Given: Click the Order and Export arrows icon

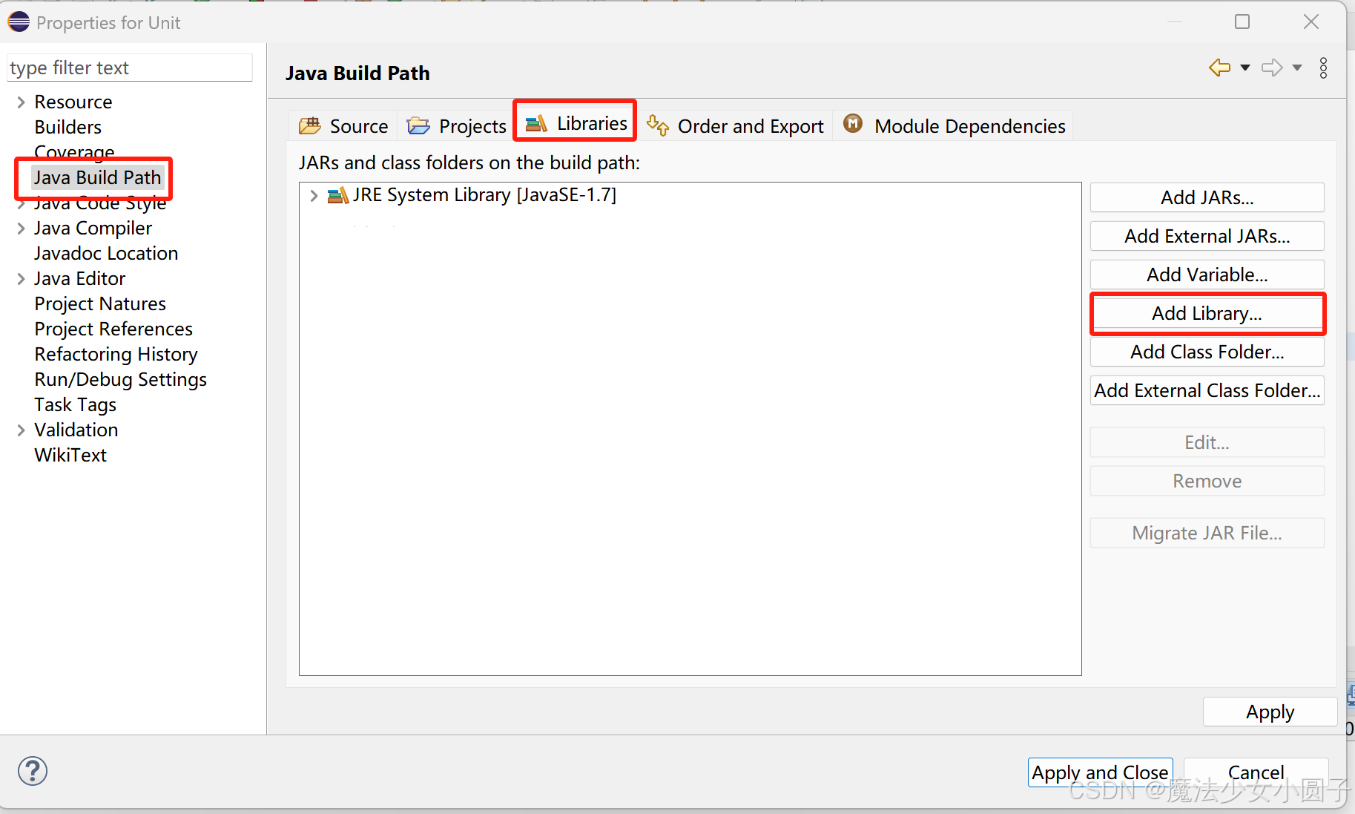Looking at the screenshot, I should (x=657, y=125).
